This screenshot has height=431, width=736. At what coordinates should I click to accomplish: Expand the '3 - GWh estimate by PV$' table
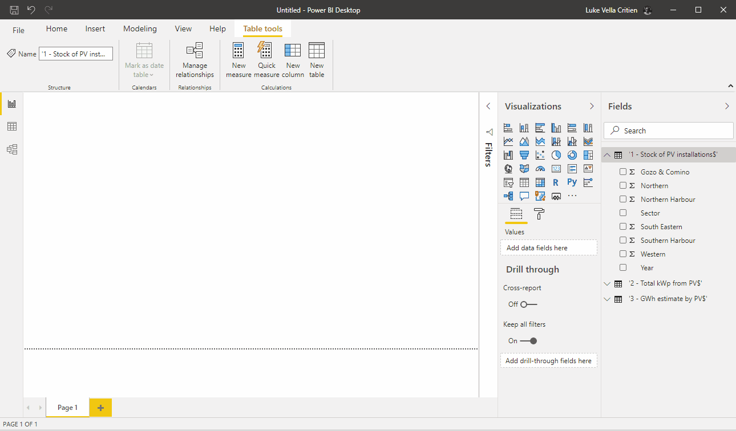(x=607, y=299)
